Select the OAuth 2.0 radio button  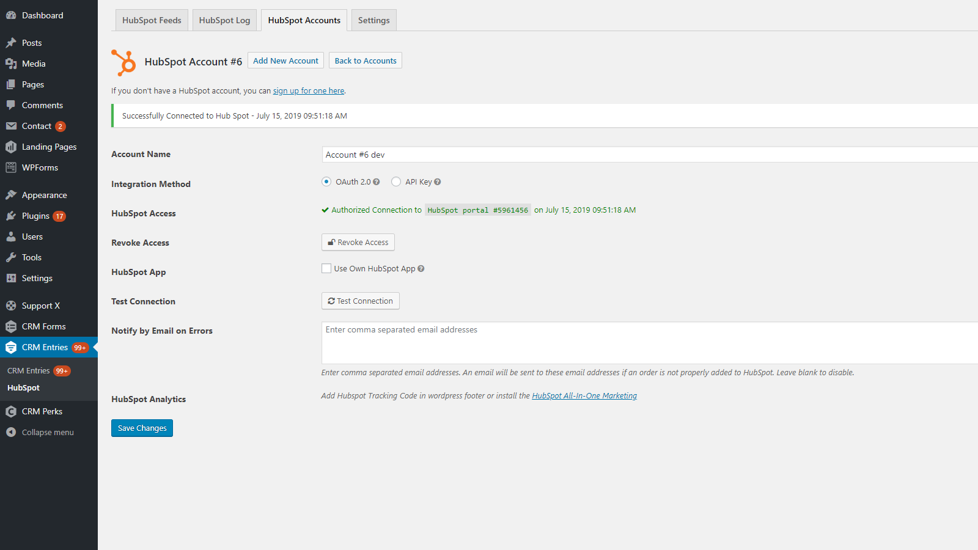(326, 182)
